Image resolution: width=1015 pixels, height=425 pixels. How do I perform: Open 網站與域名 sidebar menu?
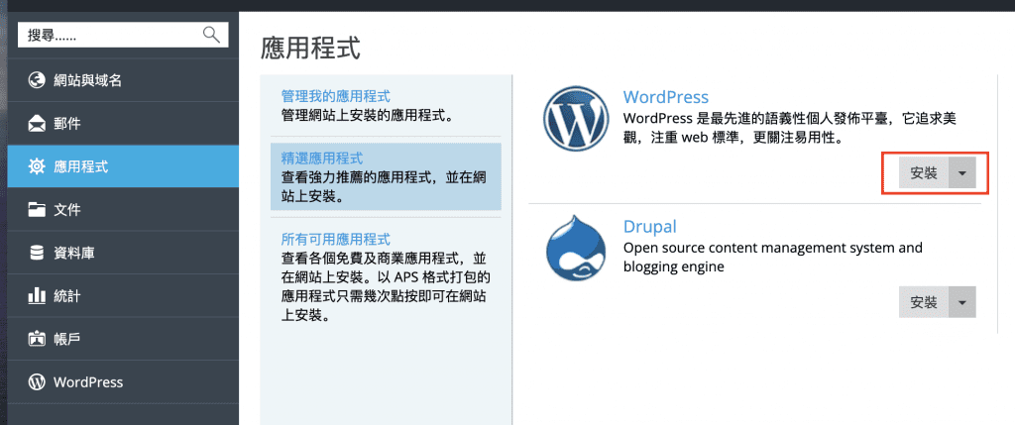click(123, 80)
